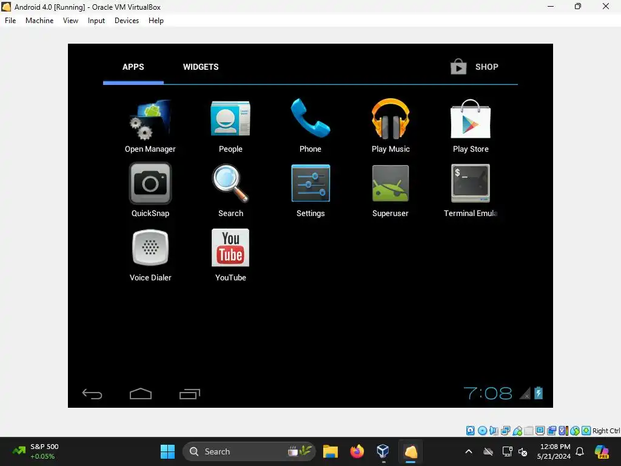Viewport: 621px width, 466px height.
Task: Tap the Android clock showing 7:08
Action: [x=488, y=393]
